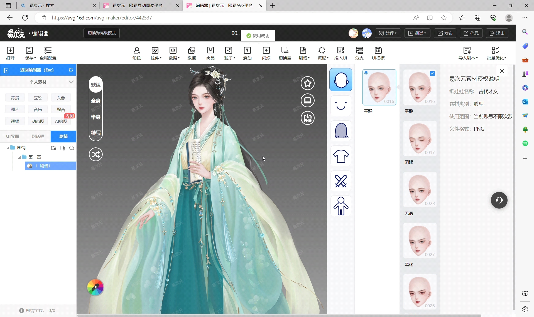Select the hair category icon
The width and height of the screenshot is (534, 317).
click(x=341, y=131)
